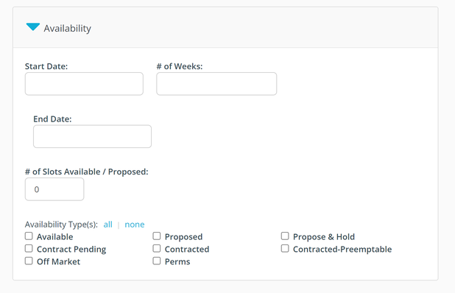Enable the Contracted-Preemptable checkbox

click(285, 249)
